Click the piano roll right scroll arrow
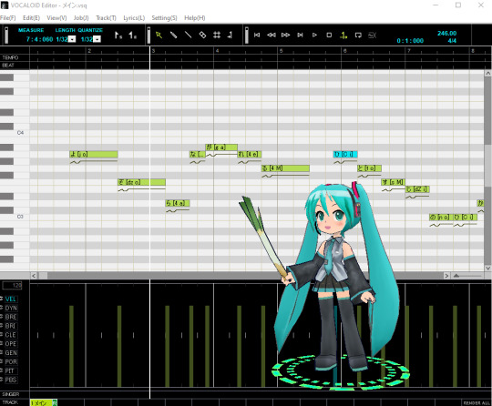 [446, 276]
